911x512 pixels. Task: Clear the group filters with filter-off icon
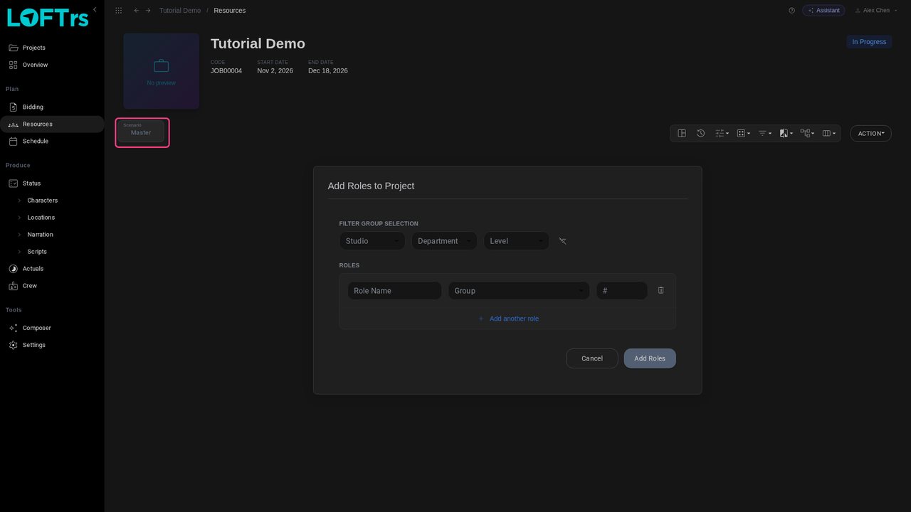point(562,241)
